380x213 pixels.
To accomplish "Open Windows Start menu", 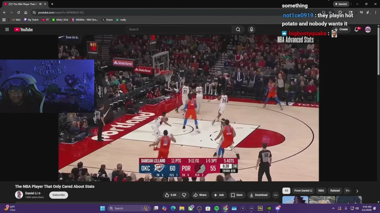I will point(102,208).
